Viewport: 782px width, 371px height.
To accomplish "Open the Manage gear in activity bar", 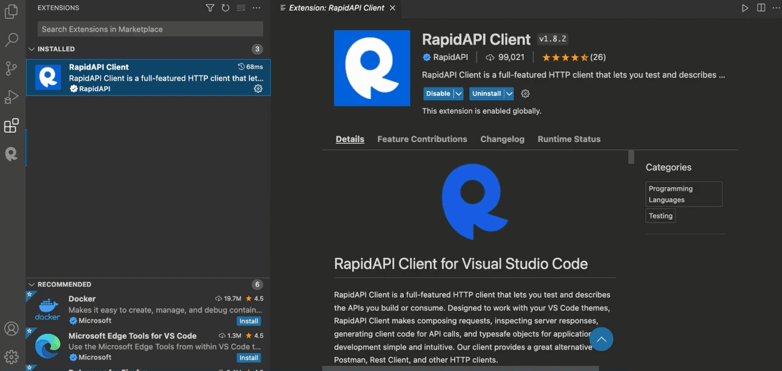I will [x=12, y=357].
